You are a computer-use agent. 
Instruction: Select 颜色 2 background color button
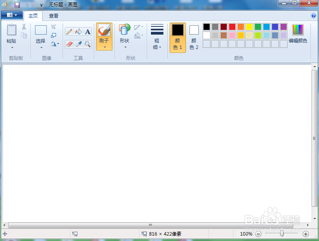(x=194, y=38)
